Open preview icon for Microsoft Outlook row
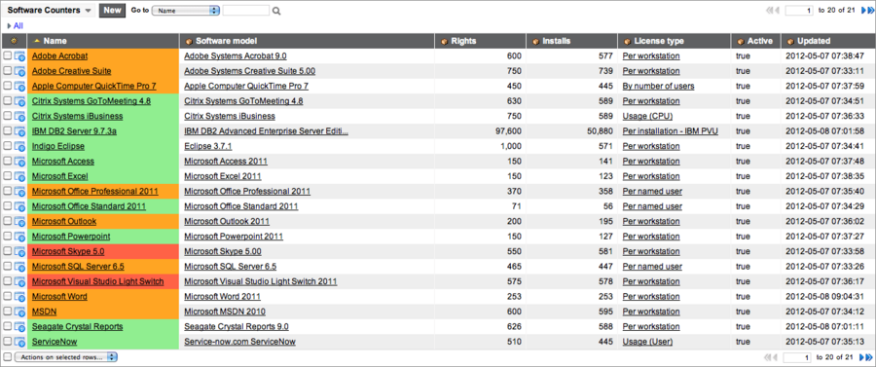 pos(19,222)
